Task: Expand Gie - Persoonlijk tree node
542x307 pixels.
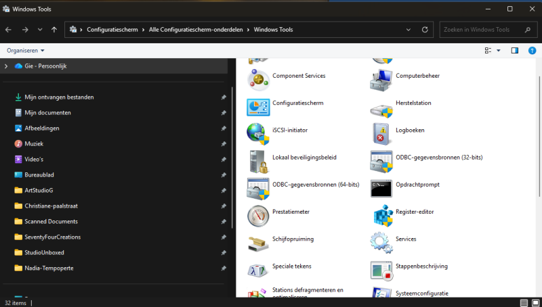Action: coord(6,66)
